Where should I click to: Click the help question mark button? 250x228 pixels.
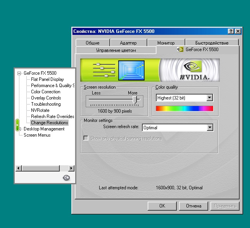tap(231, 31)
